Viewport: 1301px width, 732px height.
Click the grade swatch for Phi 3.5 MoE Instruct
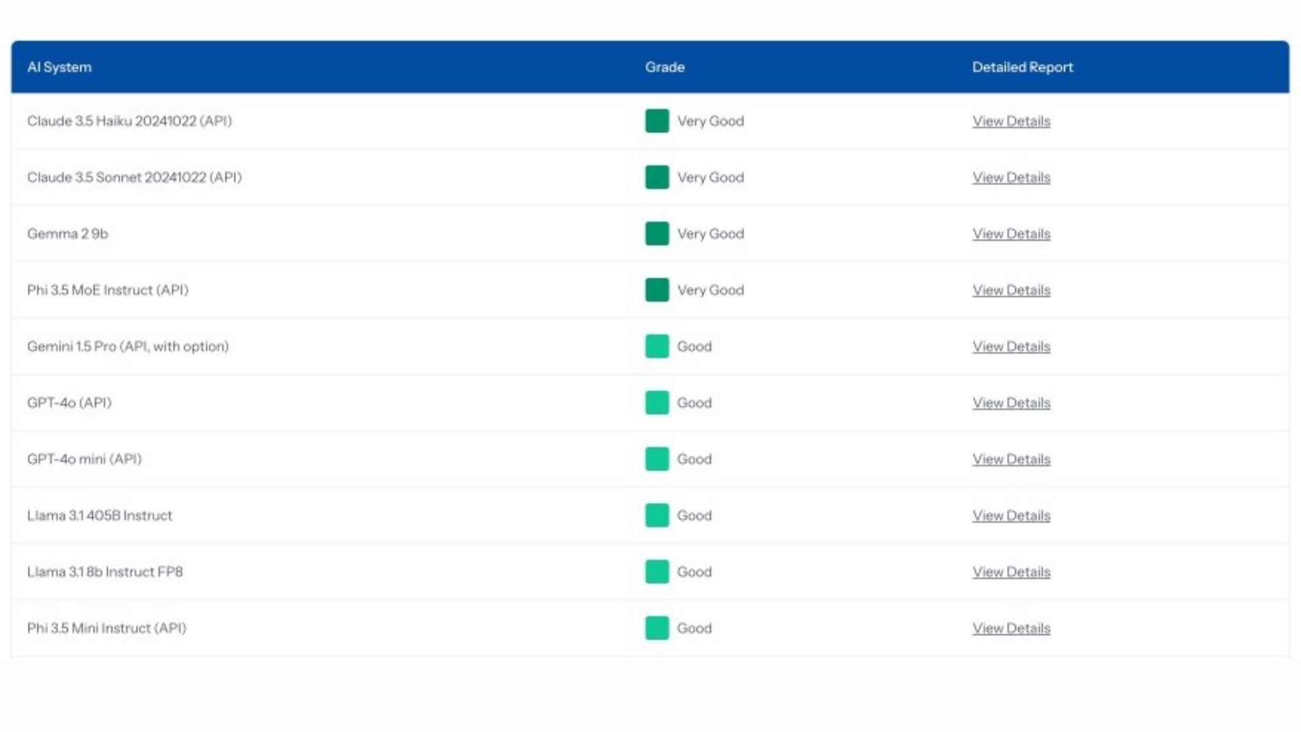pyautogui.click(x=657, y=289)
